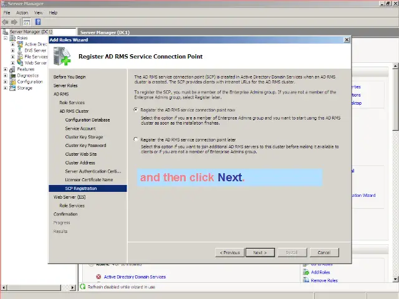Go to Confirmation wizard step
This screenshot has height=299, width=399.
(x=65, y=214)
